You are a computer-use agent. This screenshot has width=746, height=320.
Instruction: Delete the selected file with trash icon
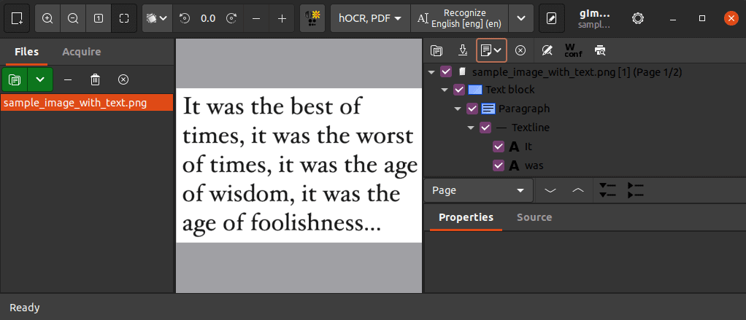[95, 79]
